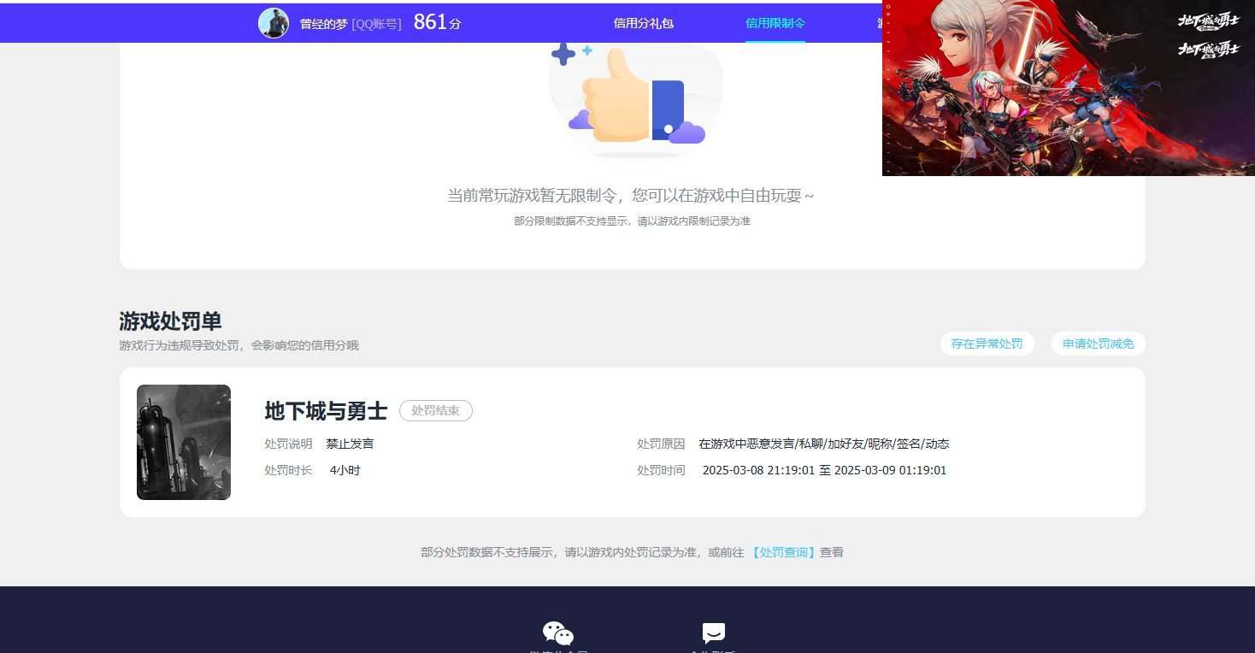1255x653 pixels.
Task: Click the 存在异常处罚 button
Action: point(987,344)
